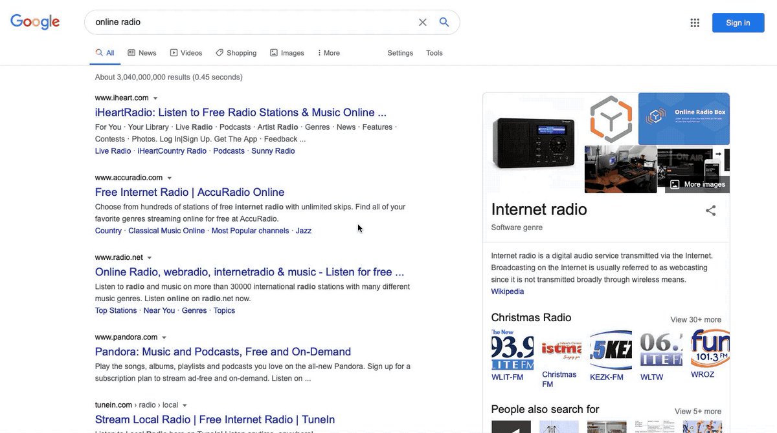Click the Live Radio sitelink
This screenshot has height=433, width=777.
tap(113, 151)
